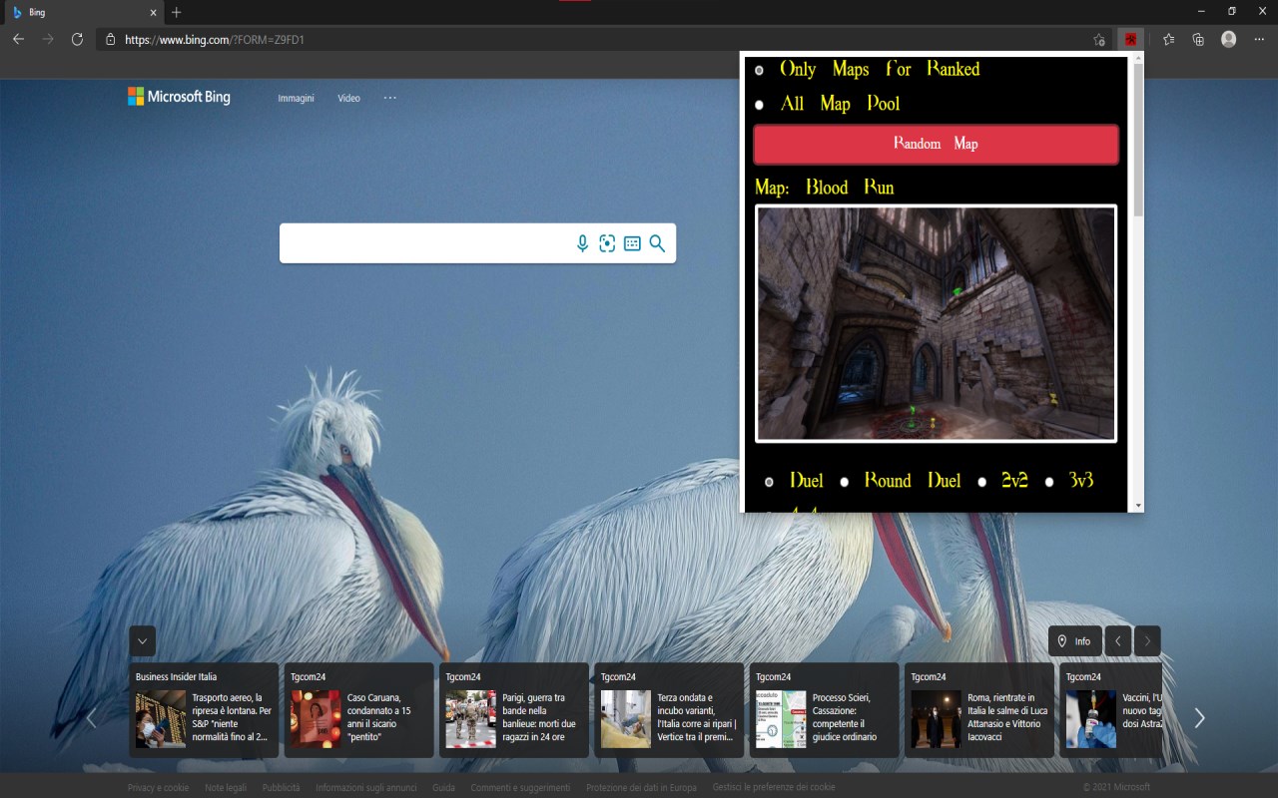Open the Business Insider Italia news card
1278x798 pixels.
(x=204, y=710)
